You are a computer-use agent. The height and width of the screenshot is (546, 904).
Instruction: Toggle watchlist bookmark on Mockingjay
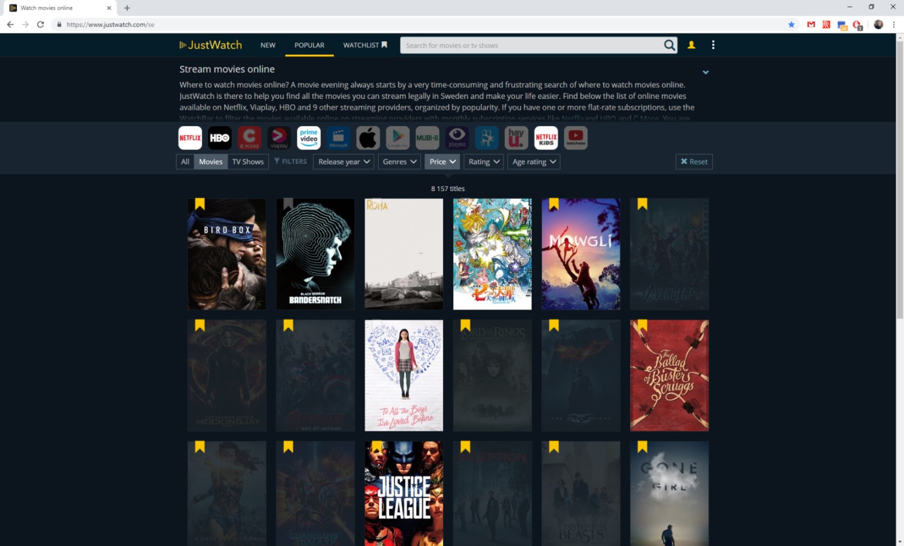(x=200, y=325)
